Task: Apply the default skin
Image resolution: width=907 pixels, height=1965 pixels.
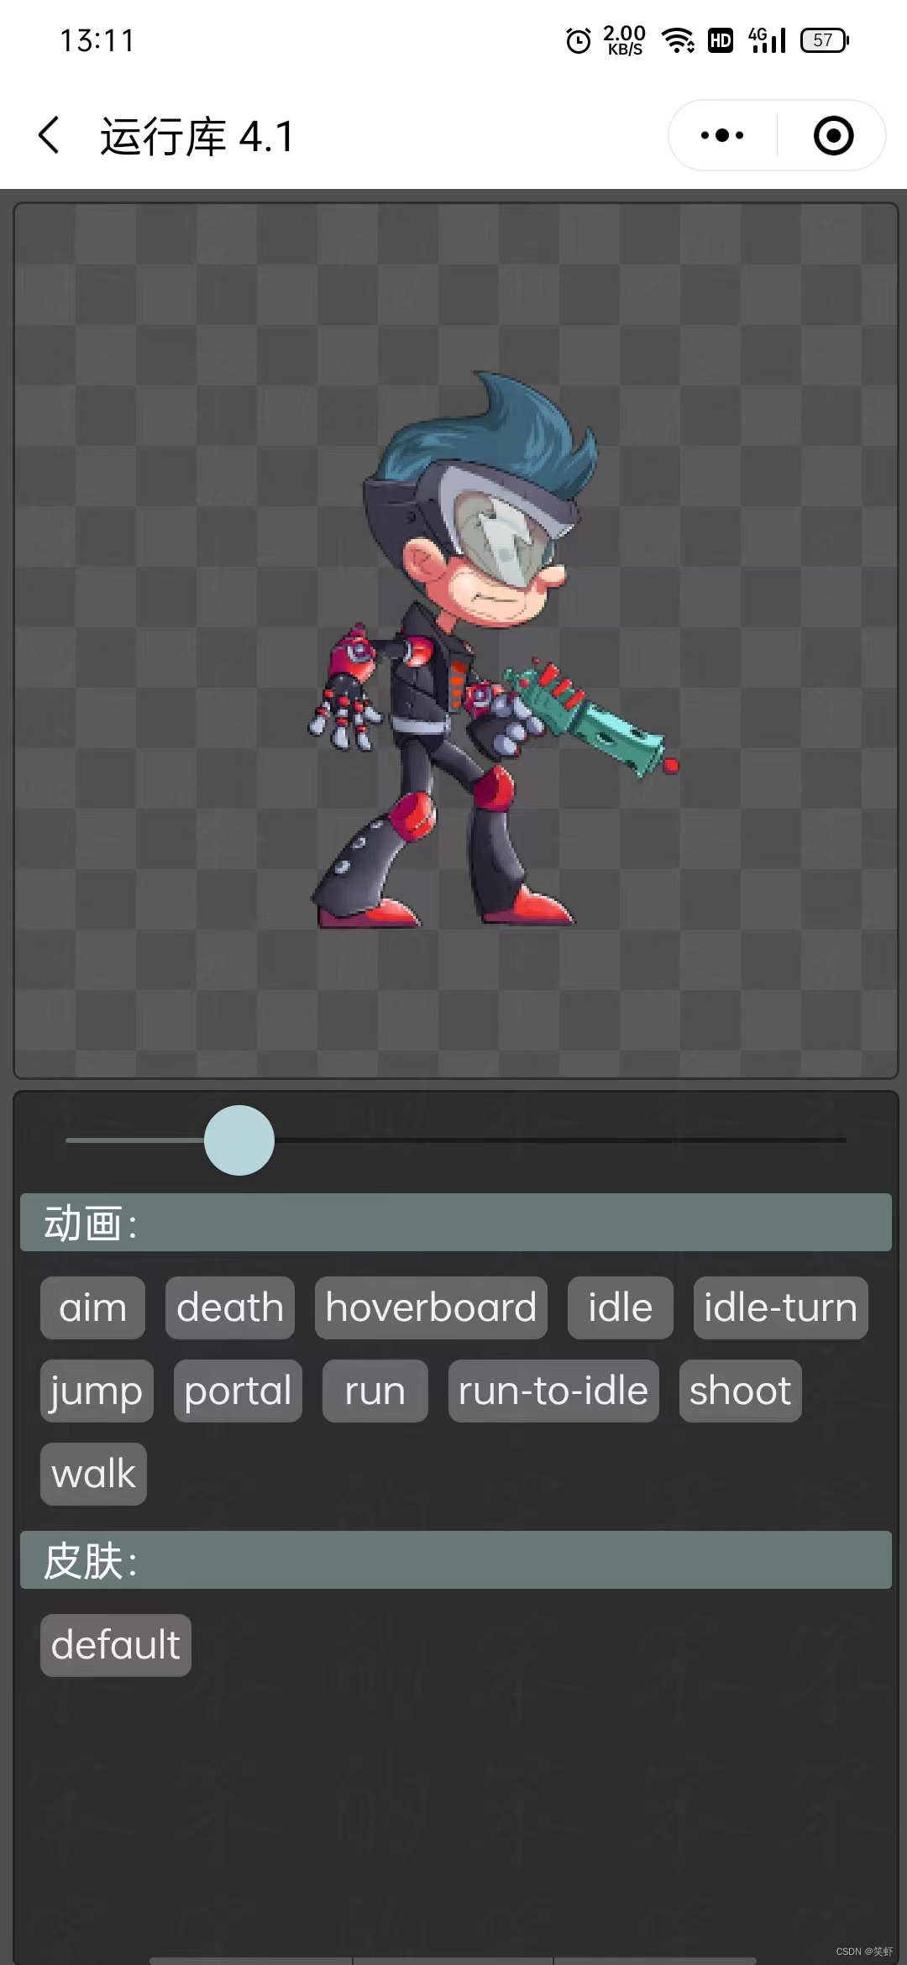Action: pyautogui.click(x=116, y=1645)
